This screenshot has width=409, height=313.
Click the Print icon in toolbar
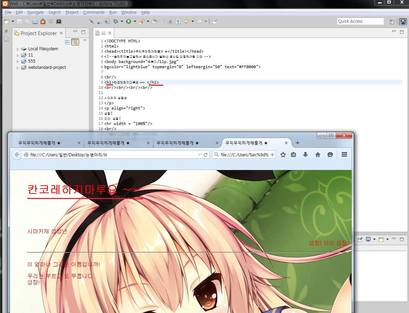pyautogui.click(x=35, y=21)
